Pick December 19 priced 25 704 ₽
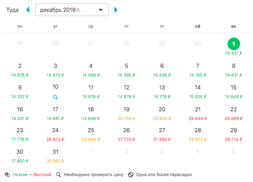Image resolution: width=253 pixels, height=182 pixels. [127, 113]
